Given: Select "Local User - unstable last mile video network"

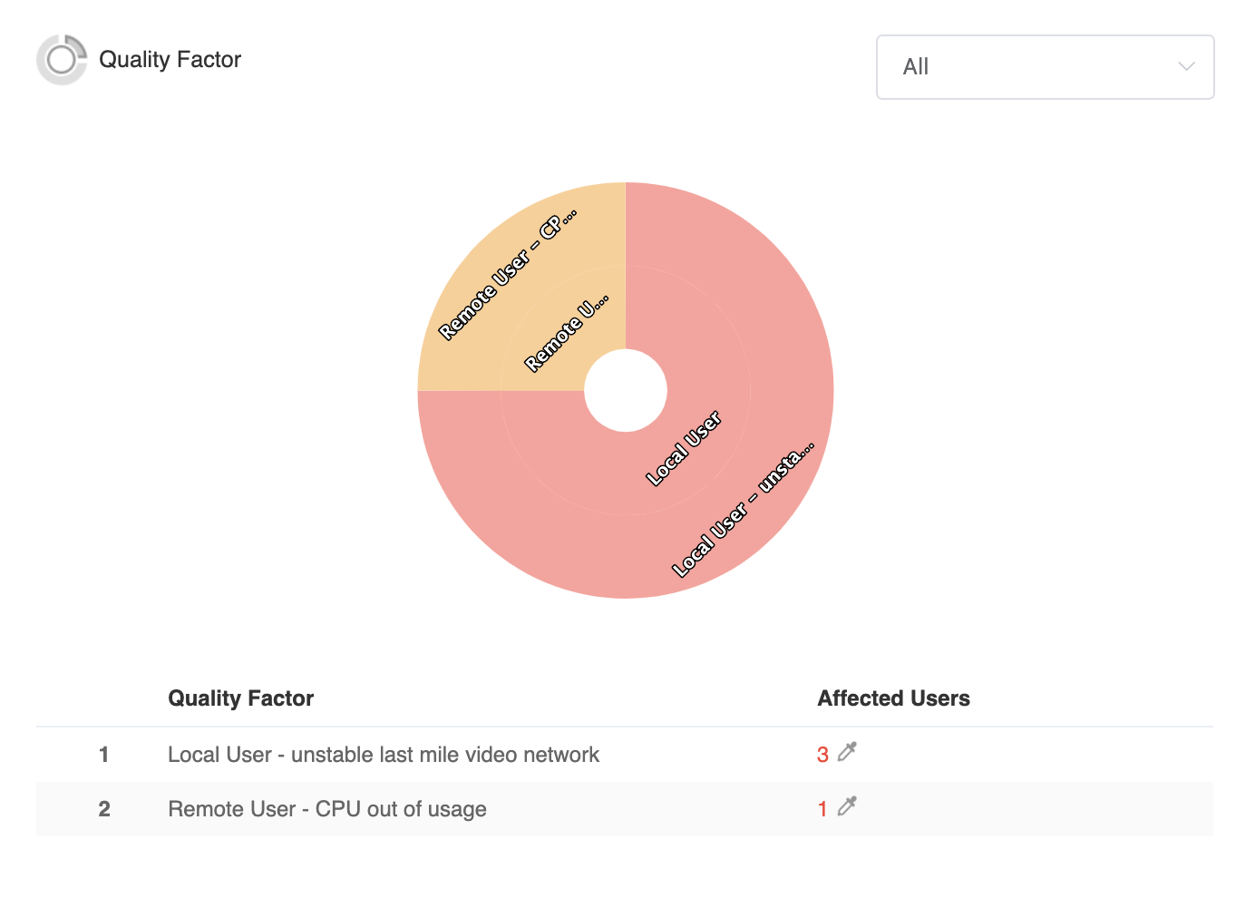Looking at the screenshot, I should tap(384, 755).
